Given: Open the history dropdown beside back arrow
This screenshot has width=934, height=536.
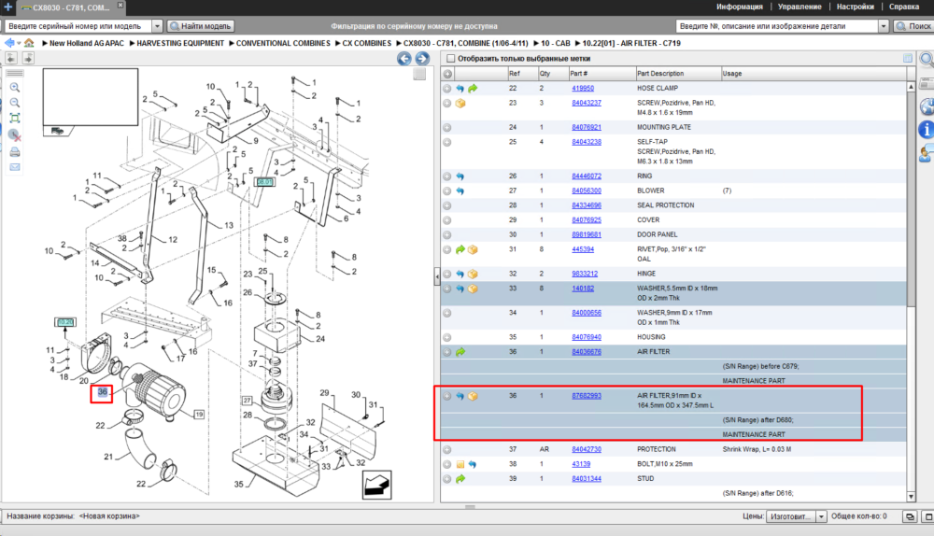Looking at the screenshot, I should point(19,44).
